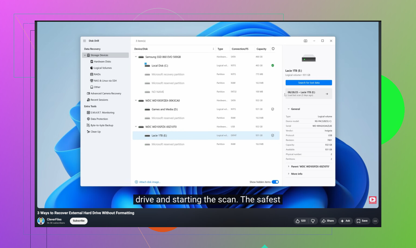Click the Advanced Camera Recovery icon
This screenshot has width=416, height=248.
(x=88, y=93)
